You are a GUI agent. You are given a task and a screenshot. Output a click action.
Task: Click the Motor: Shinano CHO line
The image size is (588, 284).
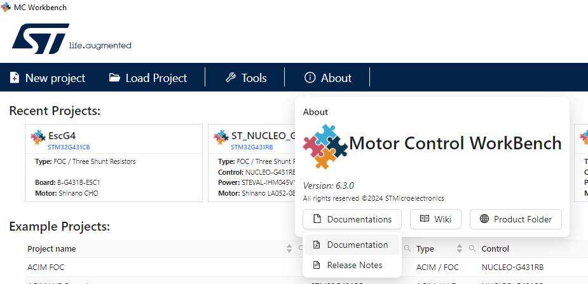point(66,193)
